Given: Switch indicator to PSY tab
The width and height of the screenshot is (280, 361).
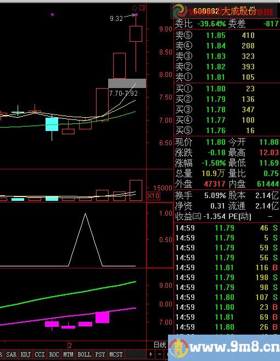Looking at the screenshot, I should pos(100,354).
